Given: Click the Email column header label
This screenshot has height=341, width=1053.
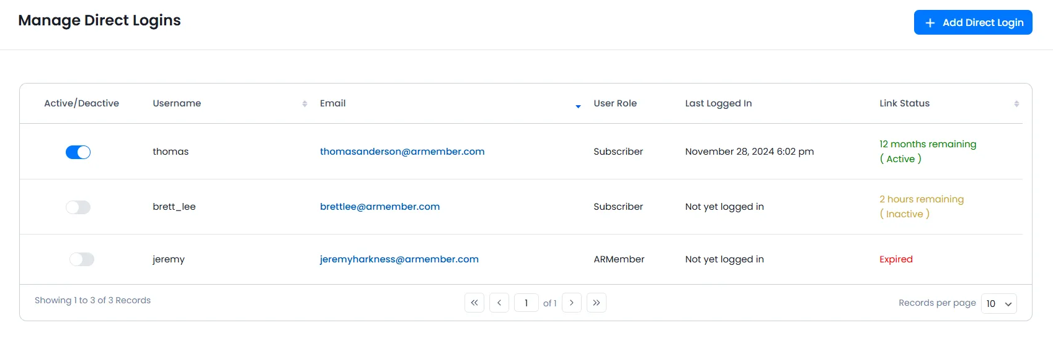Looking at the screenshot, I should [x=333, y=103].
